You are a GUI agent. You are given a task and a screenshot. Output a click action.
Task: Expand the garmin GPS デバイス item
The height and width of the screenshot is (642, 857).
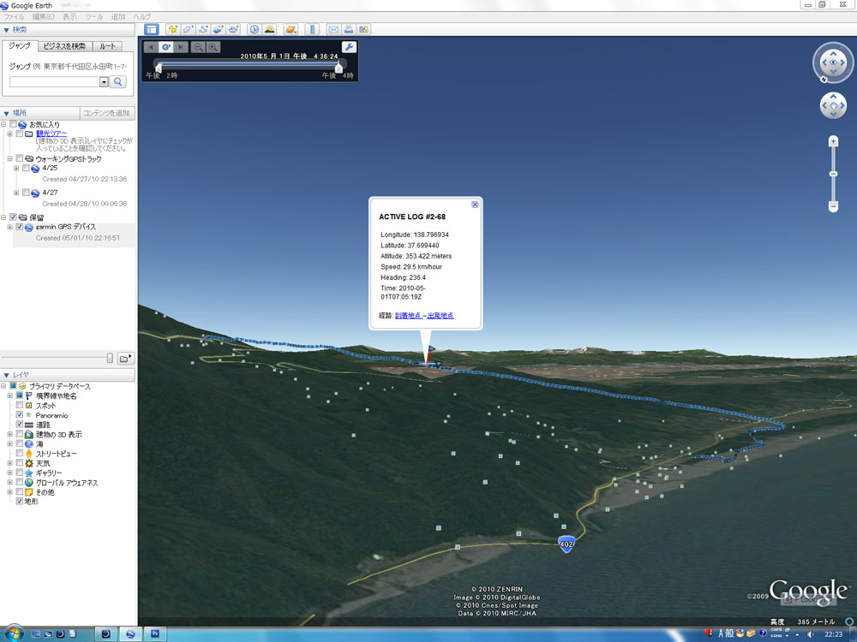9,227
